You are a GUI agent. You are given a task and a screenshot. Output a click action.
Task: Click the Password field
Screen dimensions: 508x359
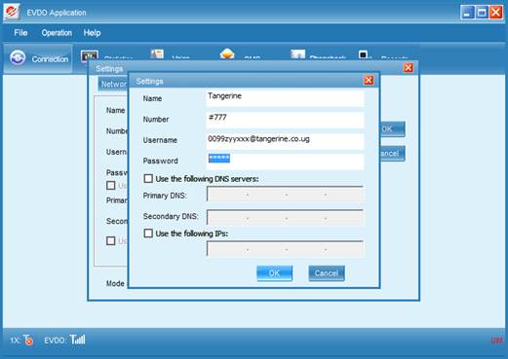pos(285,162)
